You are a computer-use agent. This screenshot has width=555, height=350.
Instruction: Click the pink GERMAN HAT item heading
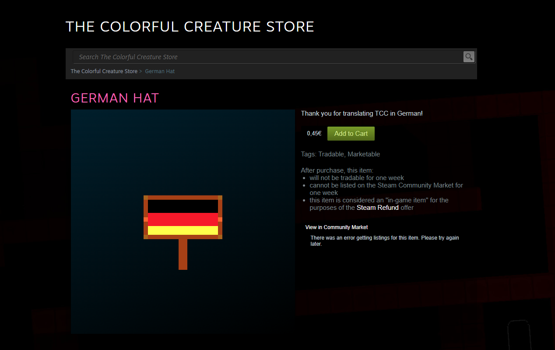(x=115, y=98)
